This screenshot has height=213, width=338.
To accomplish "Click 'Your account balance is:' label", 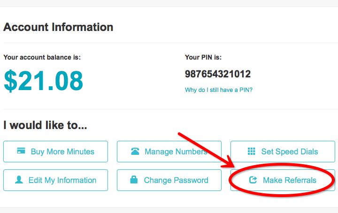I will (42, 58).
